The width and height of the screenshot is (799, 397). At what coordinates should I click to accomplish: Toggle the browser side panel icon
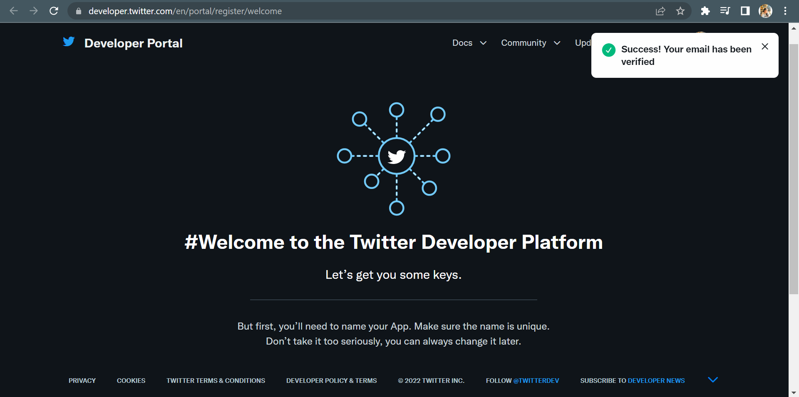(745, 11)
